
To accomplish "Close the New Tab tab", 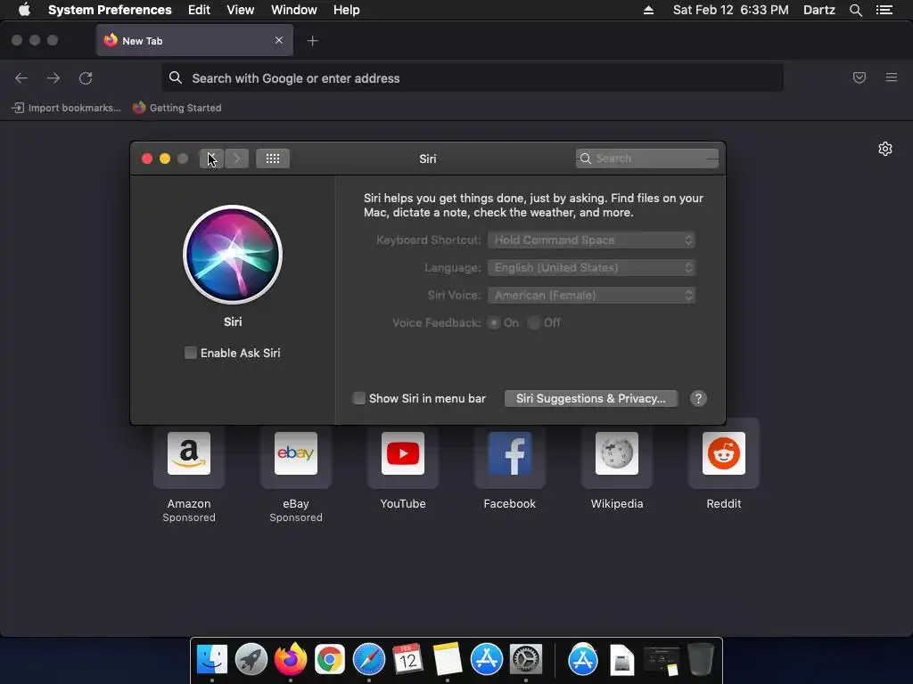I will tap(279, 40).
